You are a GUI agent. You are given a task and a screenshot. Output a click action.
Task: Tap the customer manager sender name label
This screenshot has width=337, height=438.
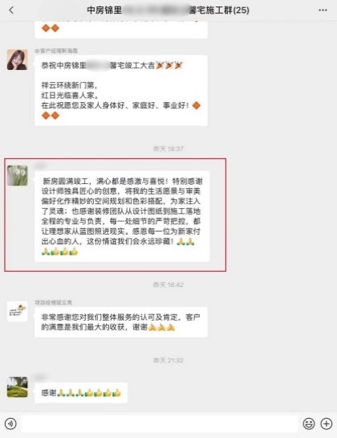tap(56, 51)
